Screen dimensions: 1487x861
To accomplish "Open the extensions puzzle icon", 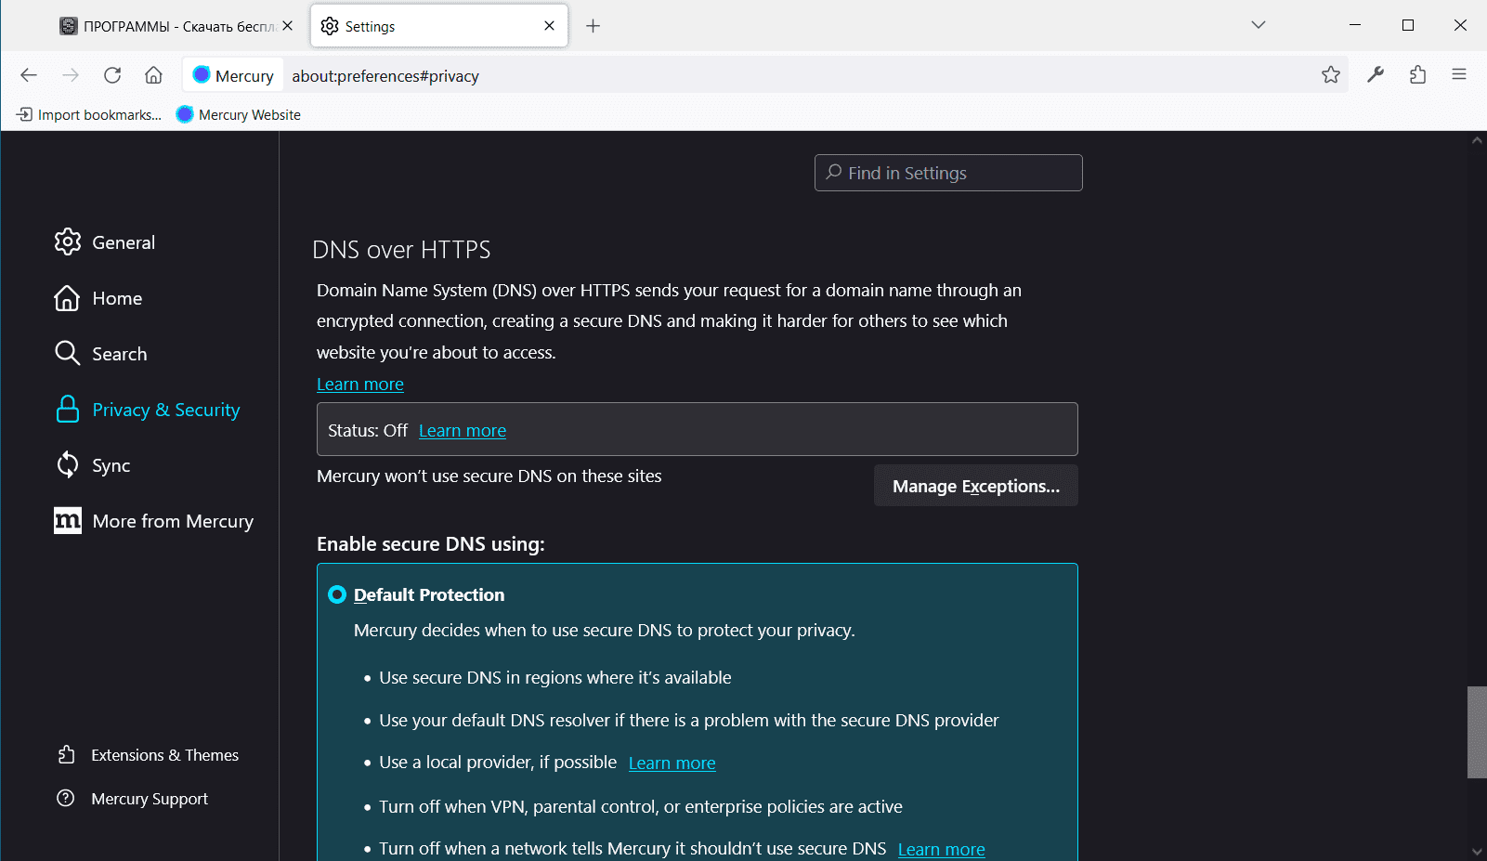I will [x=1417, y=75].
